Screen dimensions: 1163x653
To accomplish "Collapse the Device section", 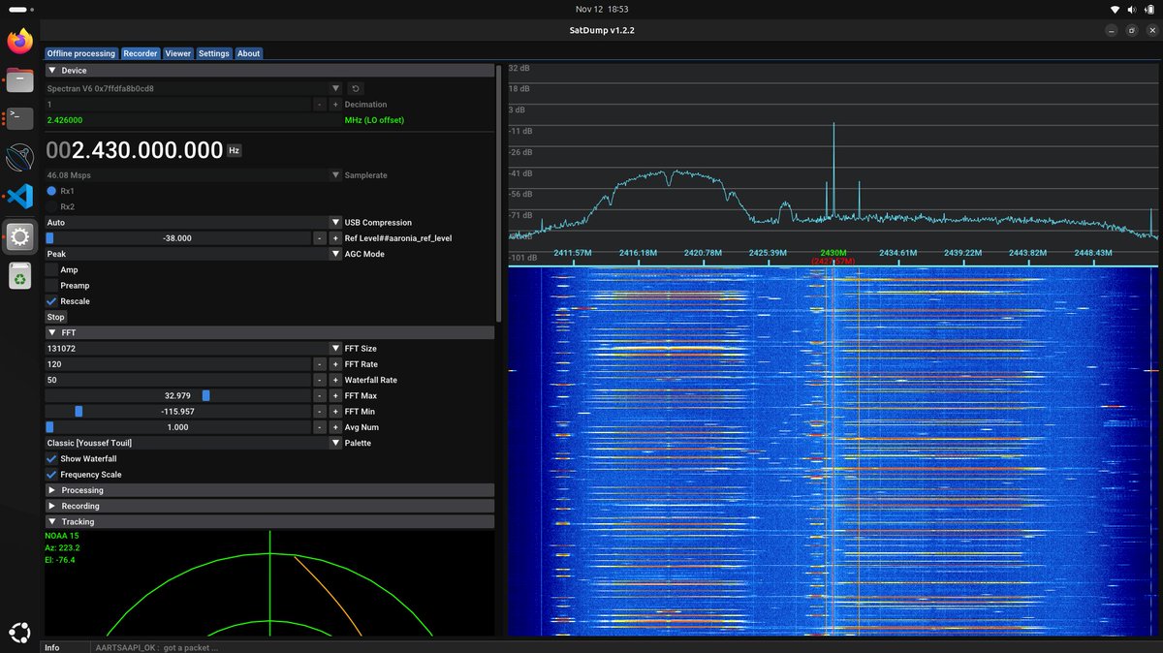I will point(269,71).
